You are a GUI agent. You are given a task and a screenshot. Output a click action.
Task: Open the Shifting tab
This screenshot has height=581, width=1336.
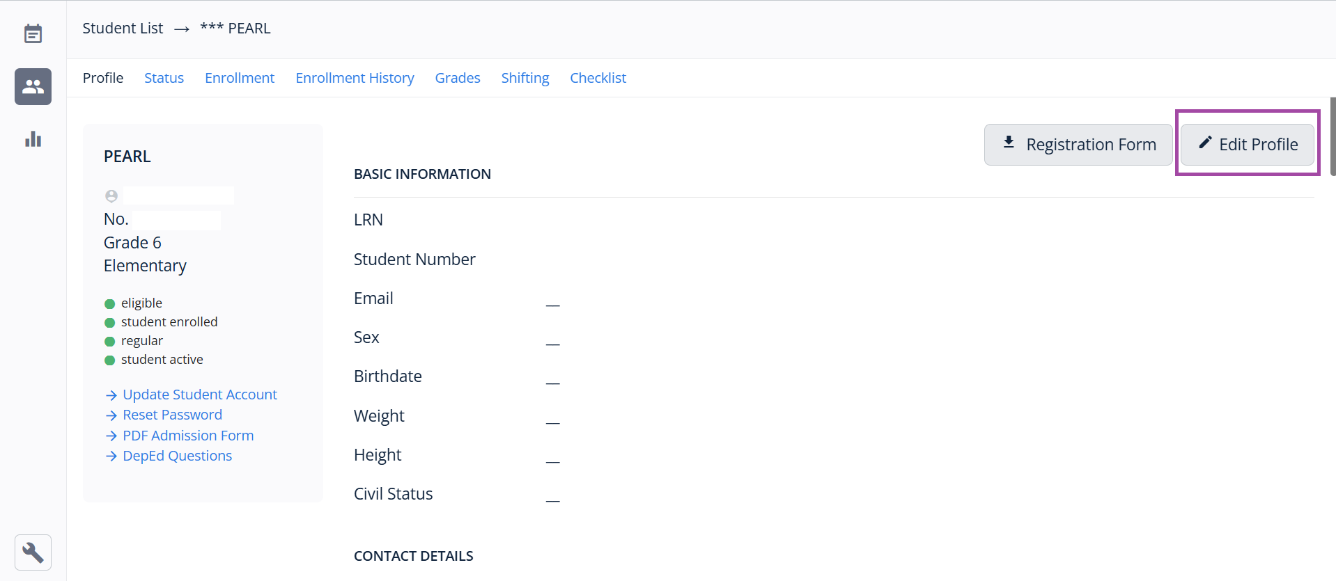tap(525, 78)
